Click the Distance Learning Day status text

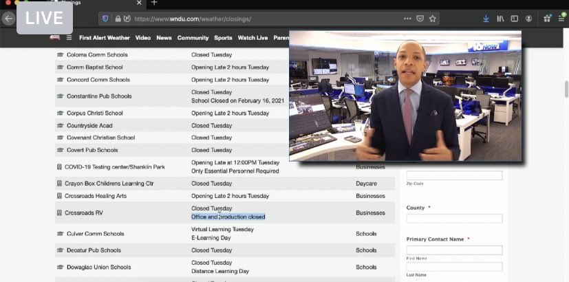[x=220, y=271]
